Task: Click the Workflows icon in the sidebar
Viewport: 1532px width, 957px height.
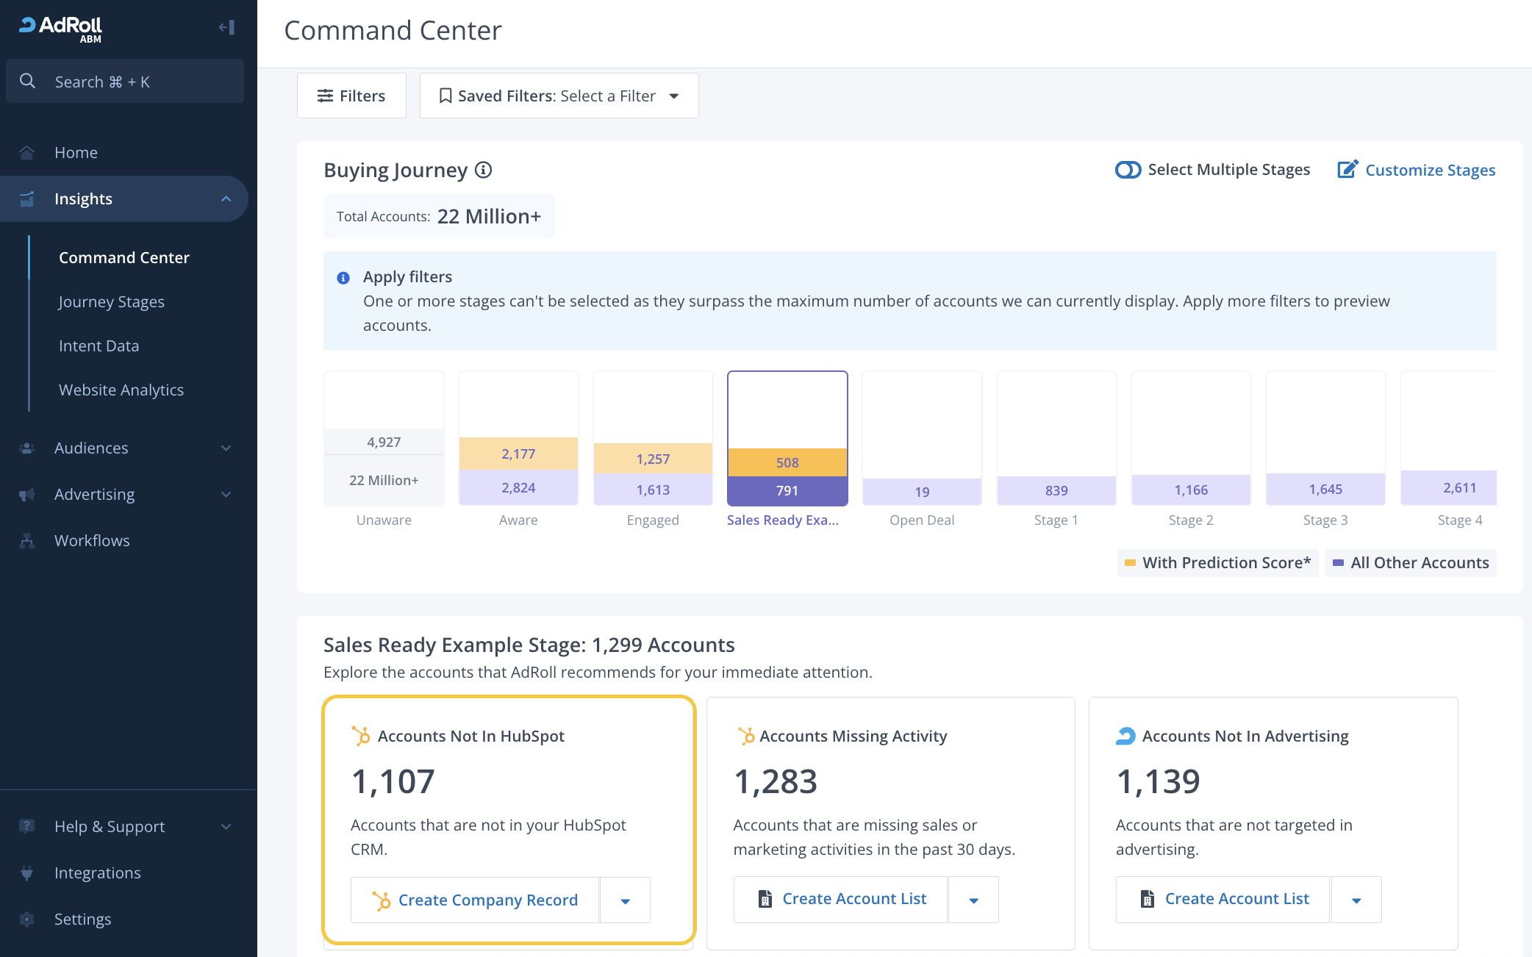Action: pyautogui.click(x=27, y=541)
